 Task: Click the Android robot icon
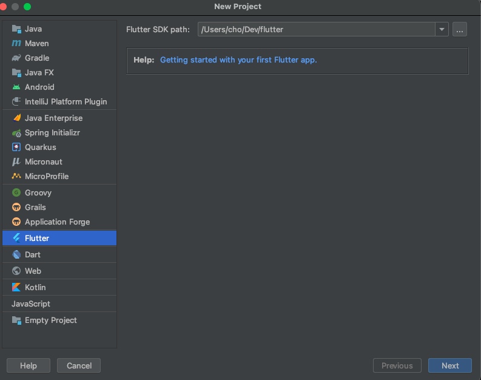click(x=16, y=87)
